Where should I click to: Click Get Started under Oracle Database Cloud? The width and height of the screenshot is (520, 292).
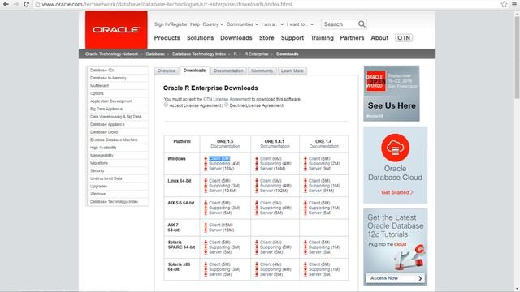click(x=397, y=192)
